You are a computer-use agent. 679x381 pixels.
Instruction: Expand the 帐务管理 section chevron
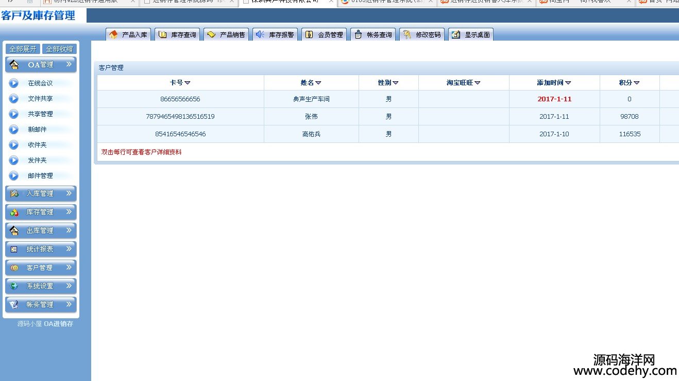(x=69, y=304)
